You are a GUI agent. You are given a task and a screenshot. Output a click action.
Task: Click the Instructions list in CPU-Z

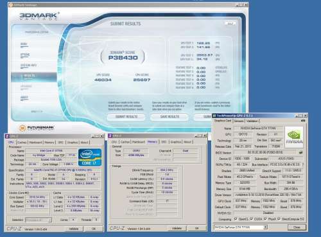click(63, 185)
